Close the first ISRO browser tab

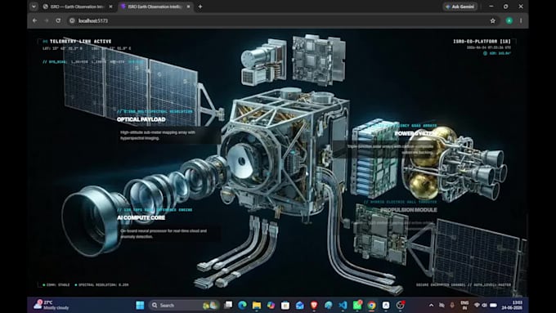pyautogui.click(x=110, y=7)
